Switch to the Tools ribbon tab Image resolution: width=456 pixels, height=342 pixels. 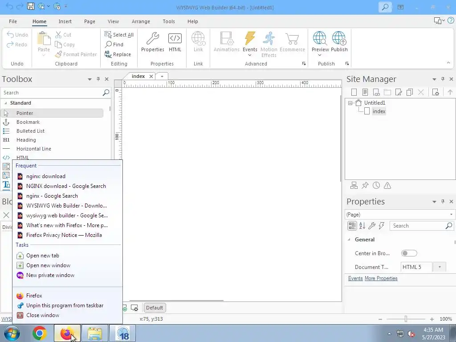(169, 21)
